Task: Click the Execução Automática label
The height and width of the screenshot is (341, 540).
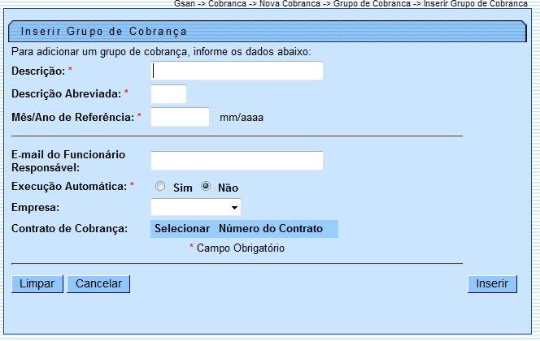Action: 69,187
